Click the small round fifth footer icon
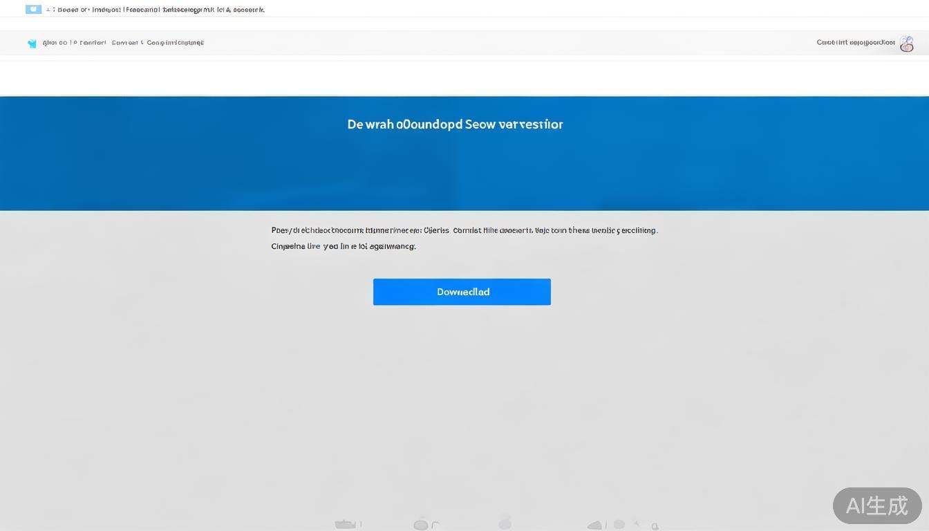929x531 pixels. point(619,525)
